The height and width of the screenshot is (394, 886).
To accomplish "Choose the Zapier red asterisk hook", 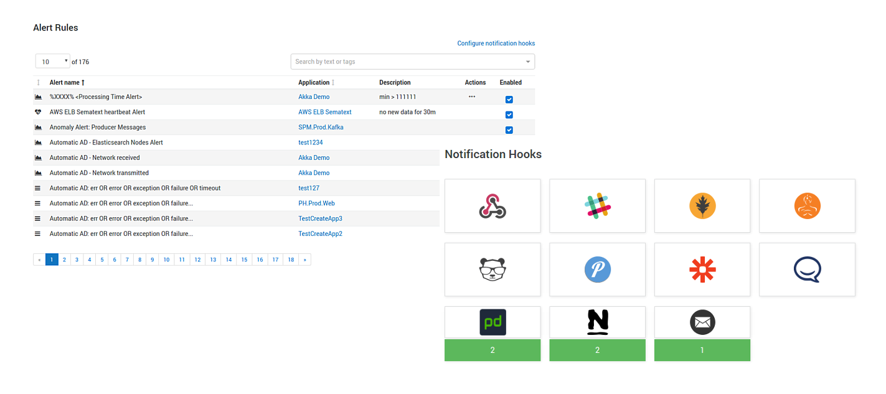I will point(702,270).
